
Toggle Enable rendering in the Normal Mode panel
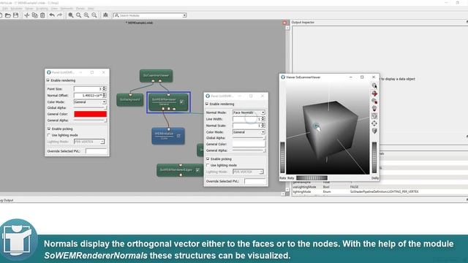click(207, 104)
